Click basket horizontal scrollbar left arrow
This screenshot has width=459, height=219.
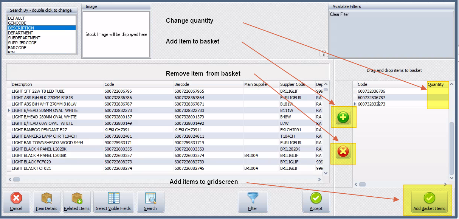click(x=356, y=184)
